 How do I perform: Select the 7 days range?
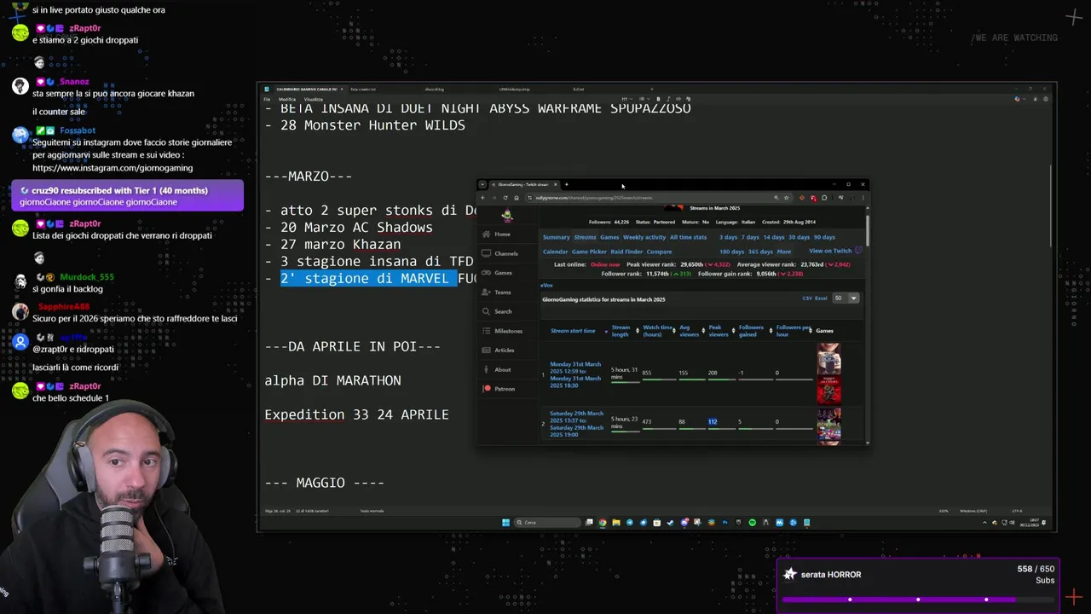pyautogui.click(x=750, y=237)
